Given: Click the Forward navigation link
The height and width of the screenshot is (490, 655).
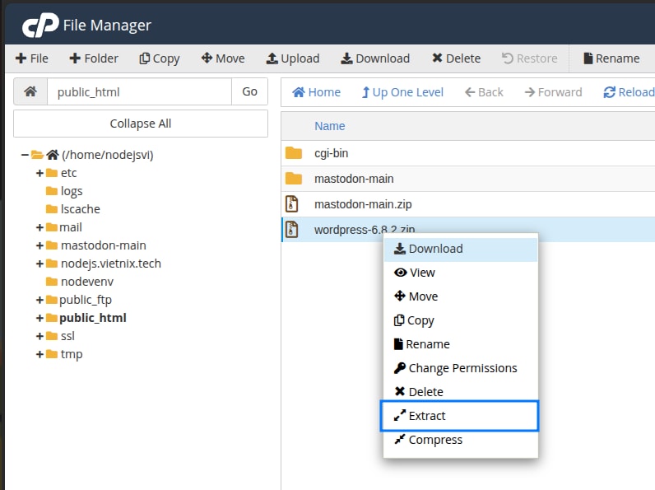Looking at the screenshot, I should [x=553, y=92].
